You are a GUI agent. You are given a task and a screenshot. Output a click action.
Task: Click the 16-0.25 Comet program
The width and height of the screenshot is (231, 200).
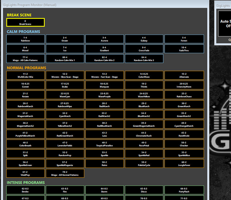(26, 85)
